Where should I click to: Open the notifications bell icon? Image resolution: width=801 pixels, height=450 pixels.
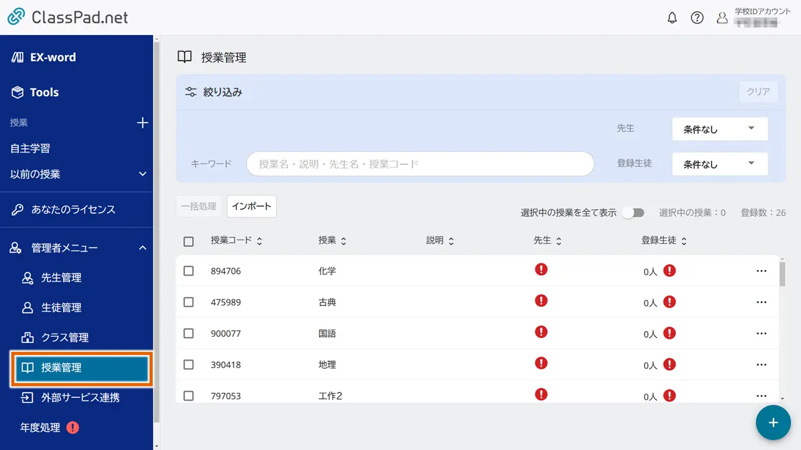point(672,17)
